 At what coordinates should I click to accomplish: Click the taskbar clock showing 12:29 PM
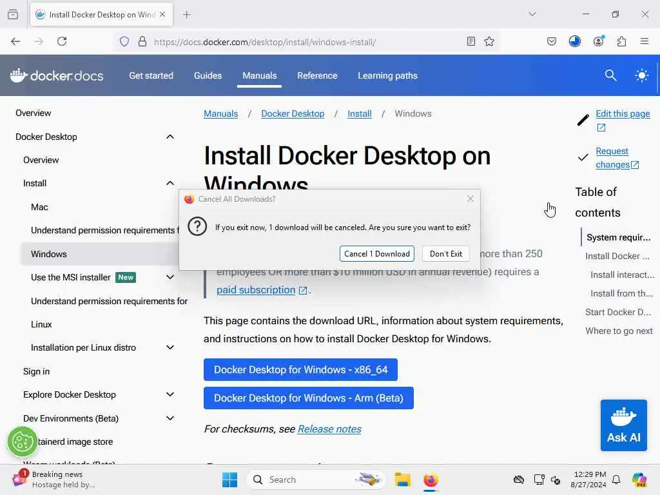588,480
